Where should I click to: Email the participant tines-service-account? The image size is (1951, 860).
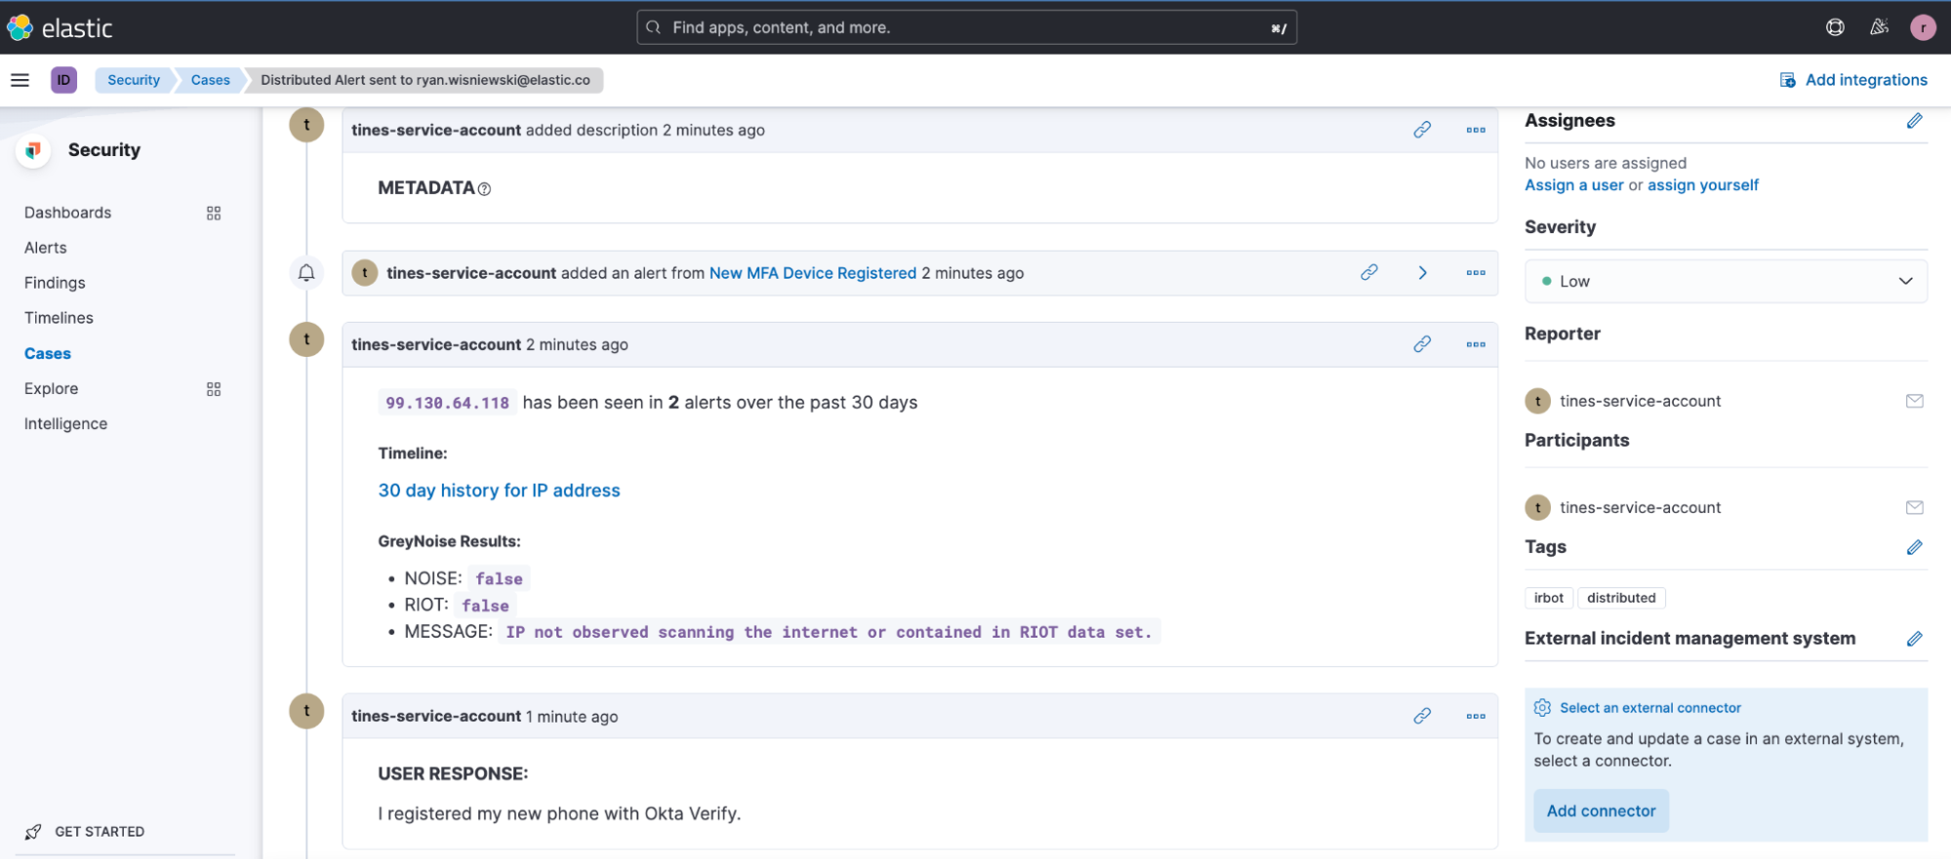coord(1914,507)
